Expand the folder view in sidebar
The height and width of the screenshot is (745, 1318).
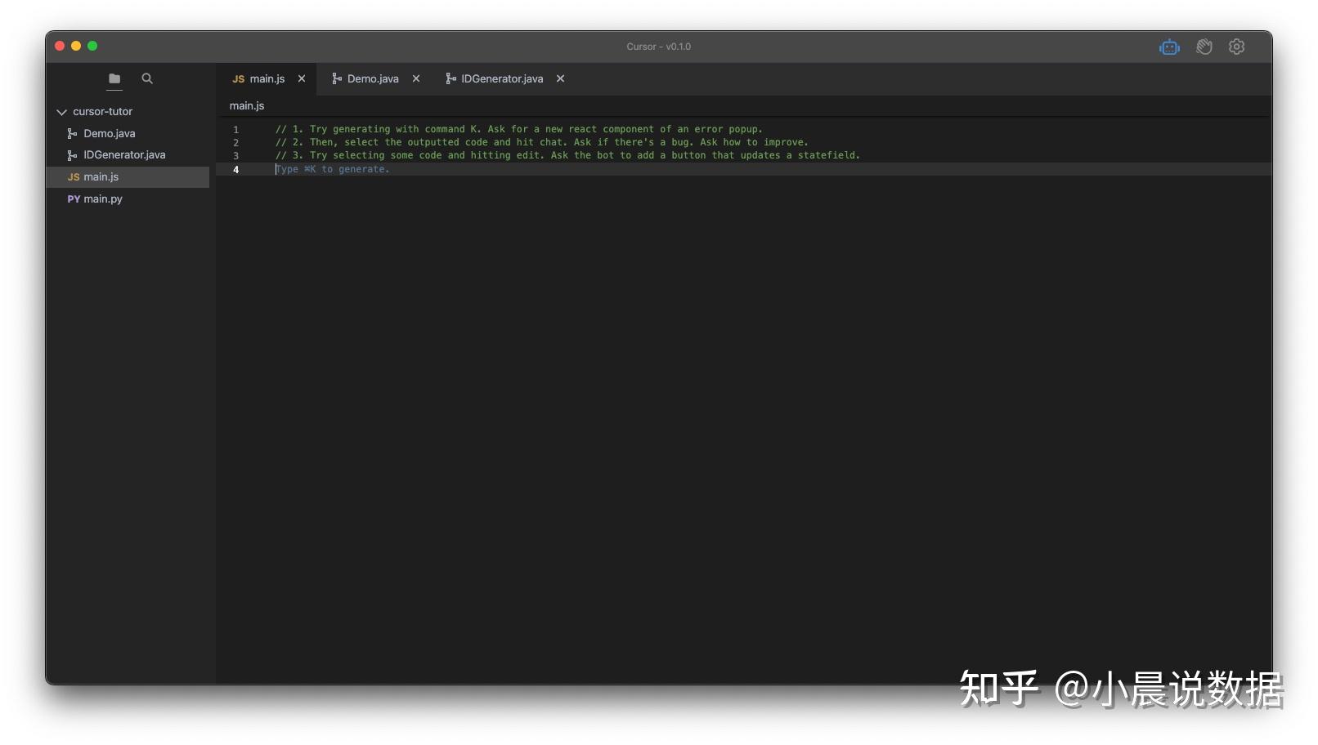114,78
